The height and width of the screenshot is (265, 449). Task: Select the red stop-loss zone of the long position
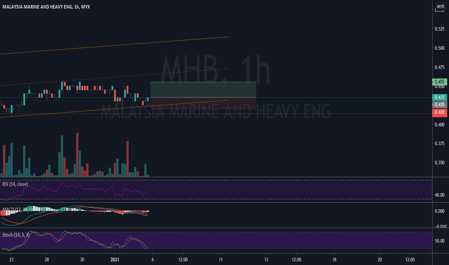pyautogui.click(x=203, y=104)
